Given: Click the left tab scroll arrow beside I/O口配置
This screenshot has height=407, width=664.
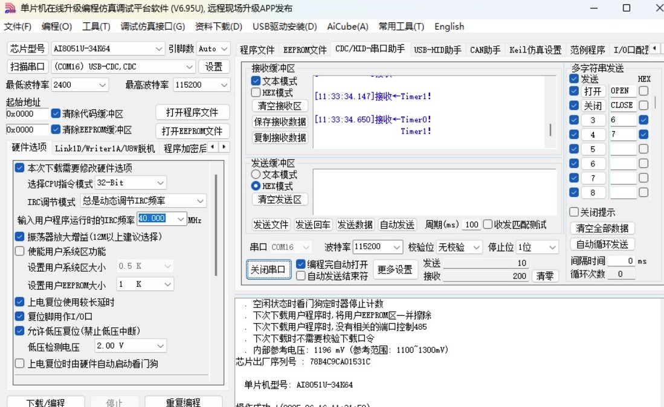Looking at the screenshot, I should 655,49.
